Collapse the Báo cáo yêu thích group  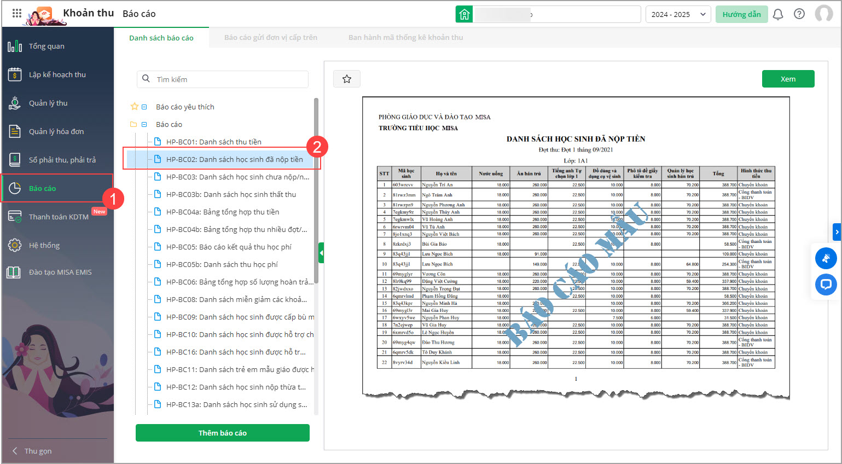(144, 107)
